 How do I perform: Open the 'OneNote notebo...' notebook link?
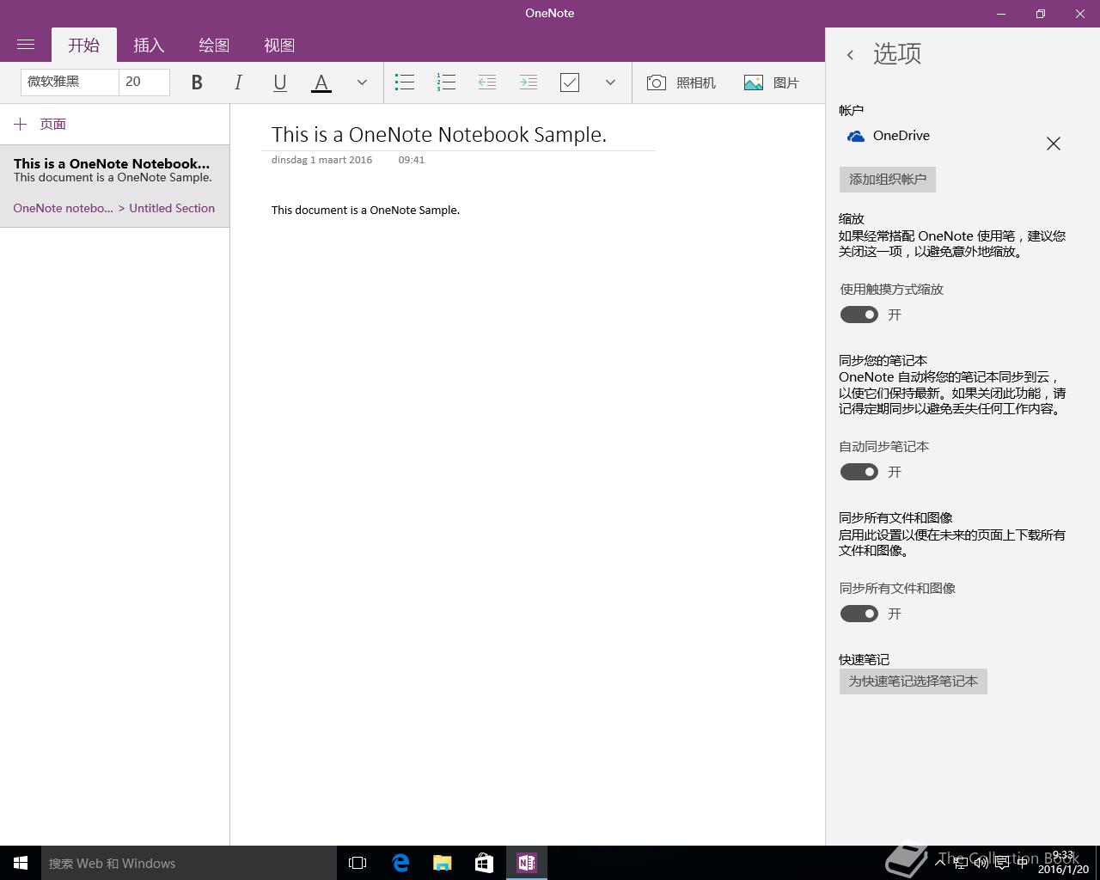(63, 208)
